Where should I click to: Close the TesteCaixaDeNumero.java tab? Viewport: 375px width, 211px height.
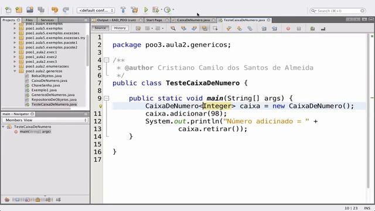click(269, 20)
